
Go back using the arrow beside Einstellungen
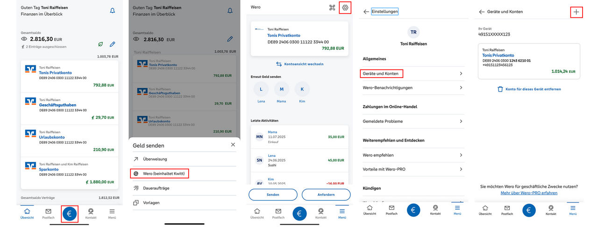(366, 12)
